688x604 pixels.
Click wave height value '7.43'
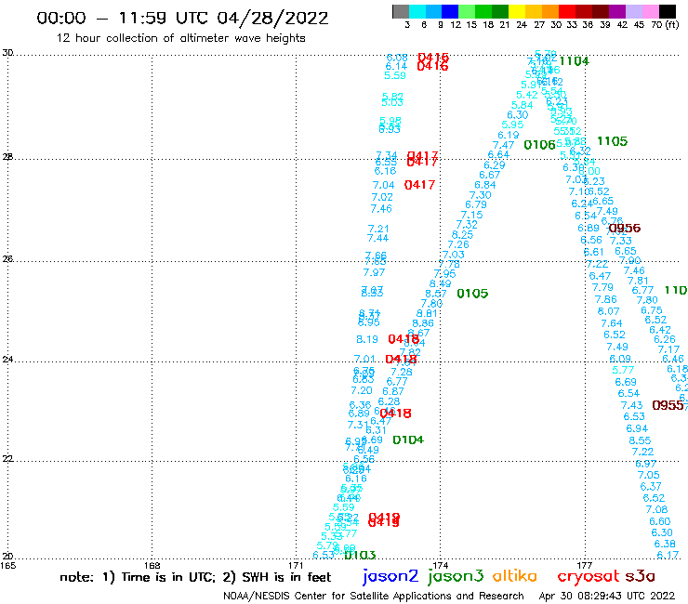631,405
